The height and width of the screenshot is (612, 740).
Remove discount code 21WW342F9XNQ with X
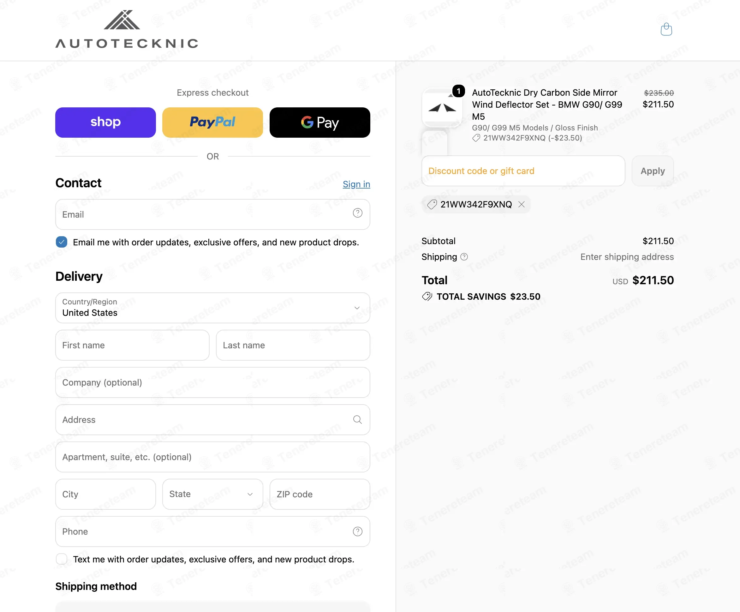(522, 204)
